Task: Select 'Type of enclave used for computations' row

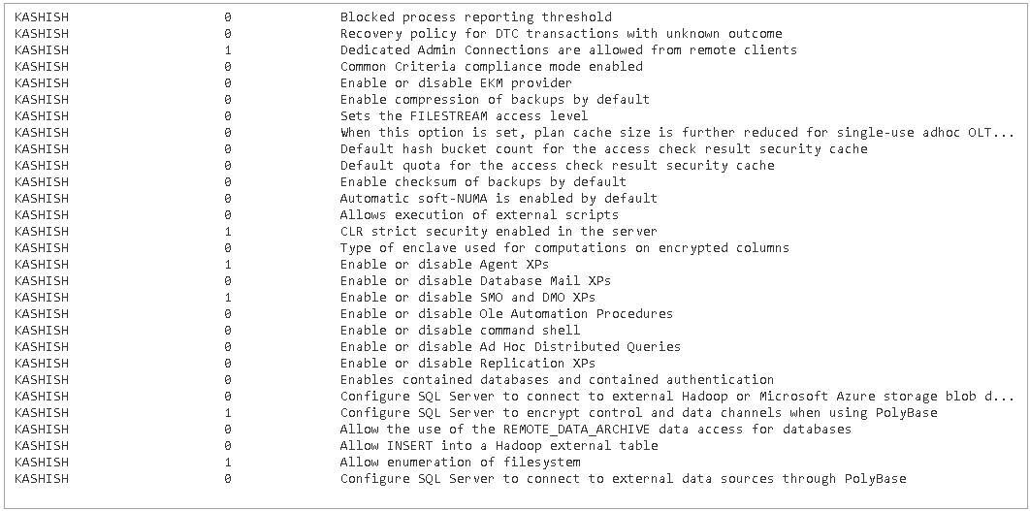Action: (564, 247)
